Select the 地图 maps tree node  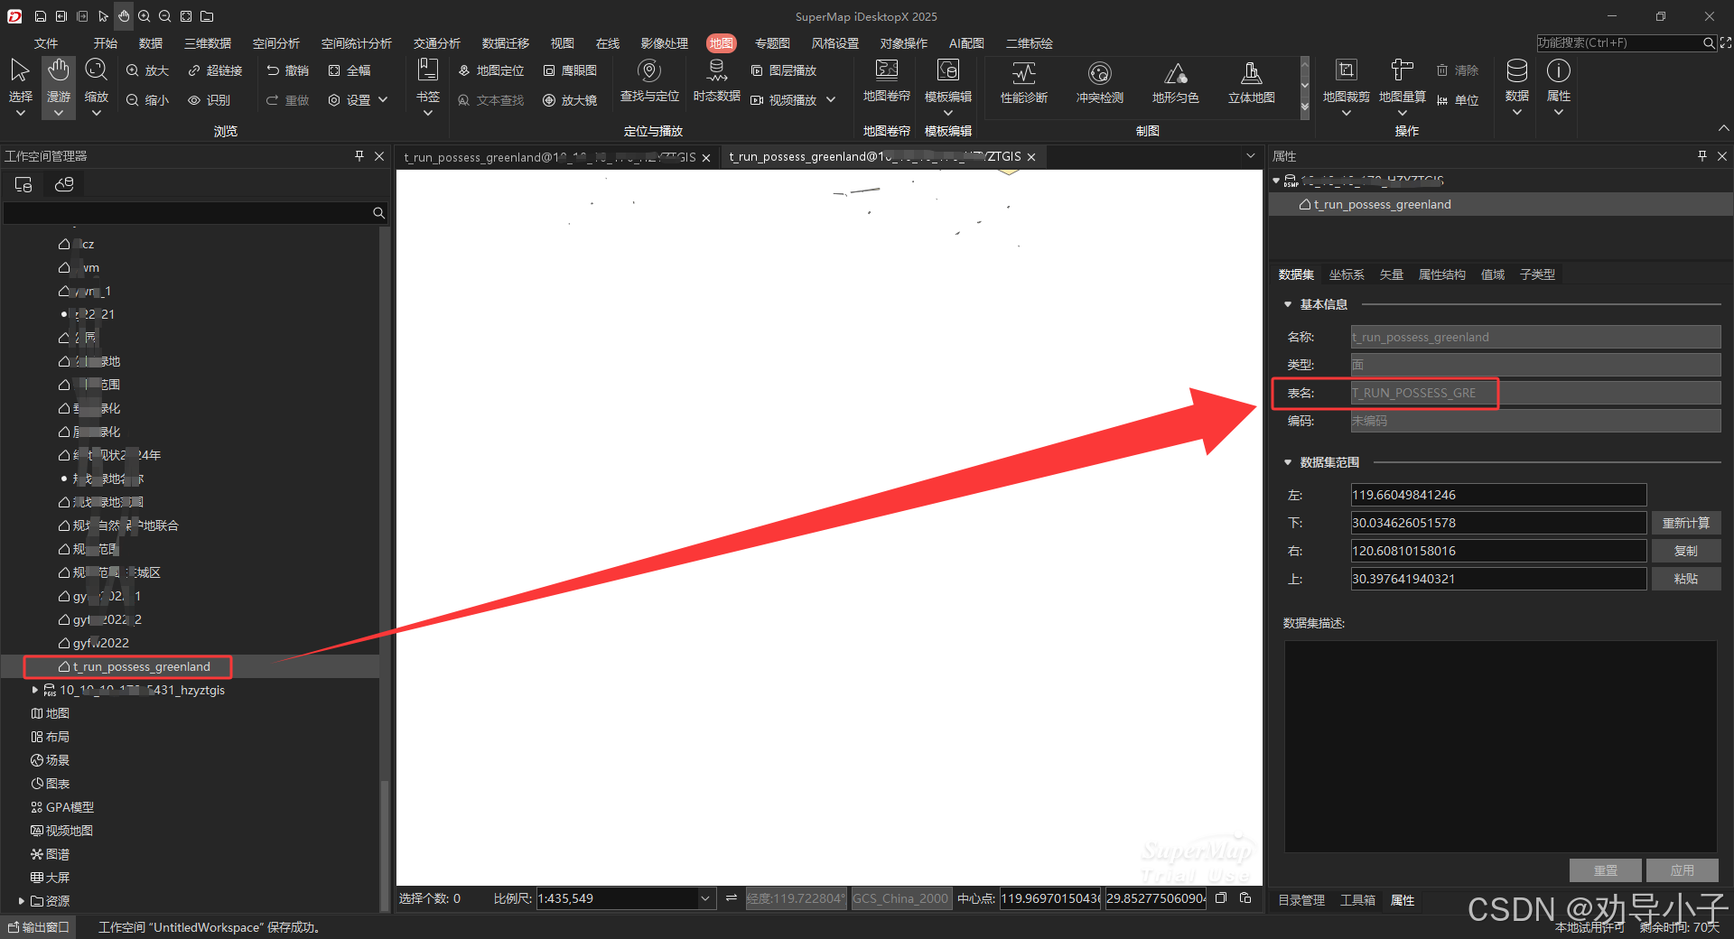coord(51,713)
